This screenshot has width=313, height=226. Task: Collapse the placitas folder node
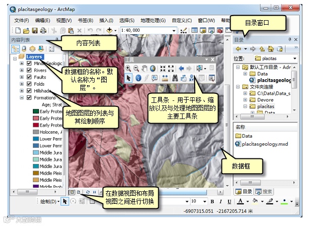tap(245, 106)
